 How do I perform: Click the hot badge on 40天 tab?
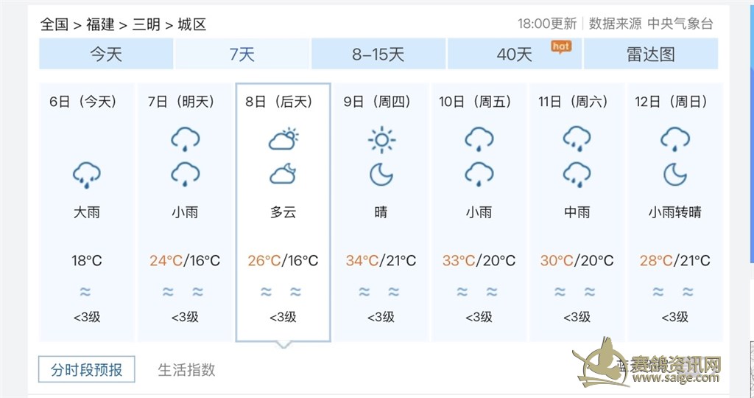coord(561,46)
